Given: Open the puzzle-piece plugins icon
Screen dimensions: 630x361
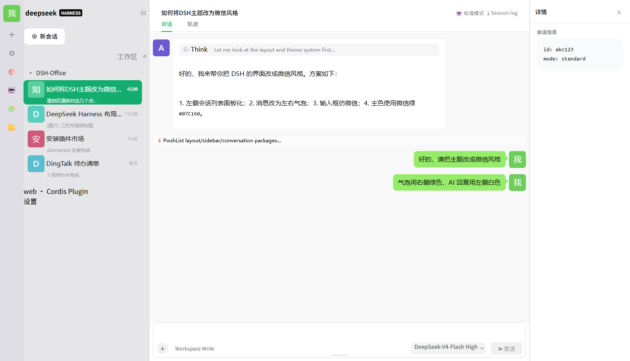Looking at the screenshot, I should click(x=12, y=109).
